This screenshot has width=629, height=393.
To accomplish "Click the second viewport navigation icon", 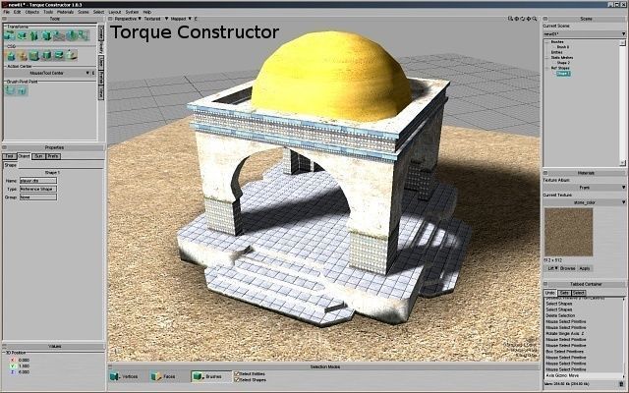I will point(516,19).
